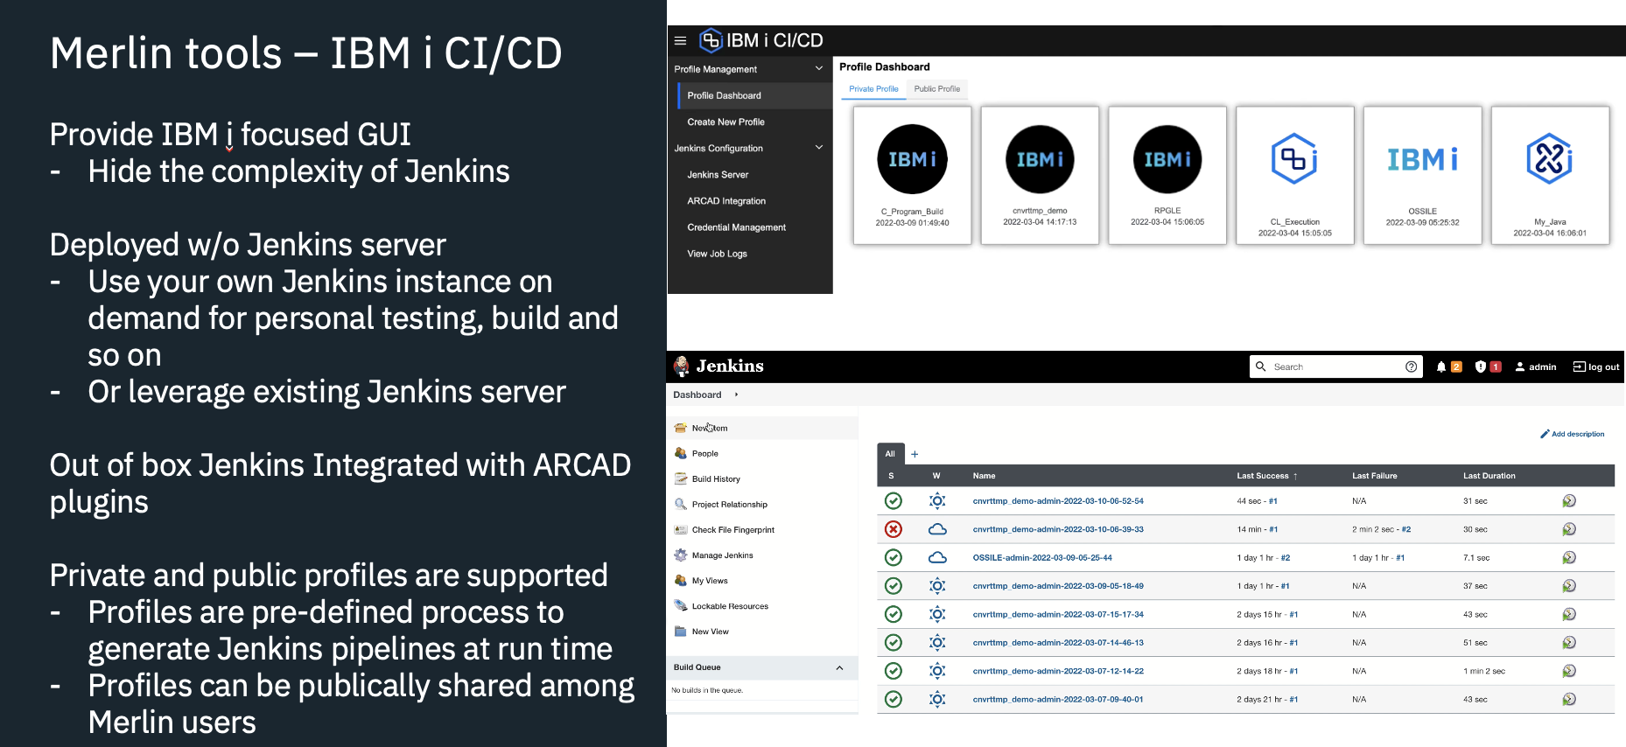Open job cnvrttmp_demo-admin-2022-03-10-06-52-54
This screenshot has width=1626, height=747.
1058,501
